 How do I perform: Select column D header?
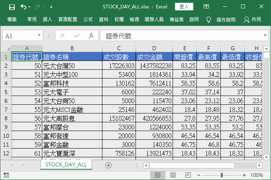[x=154, y=48]
